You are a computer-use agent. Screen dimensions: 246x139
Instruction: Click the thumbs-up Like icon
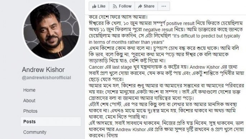94,6
